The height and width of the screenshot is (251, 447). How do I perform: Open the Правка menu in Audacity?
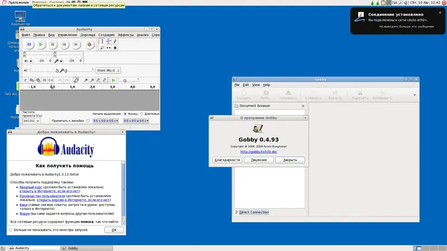(39, 35)
